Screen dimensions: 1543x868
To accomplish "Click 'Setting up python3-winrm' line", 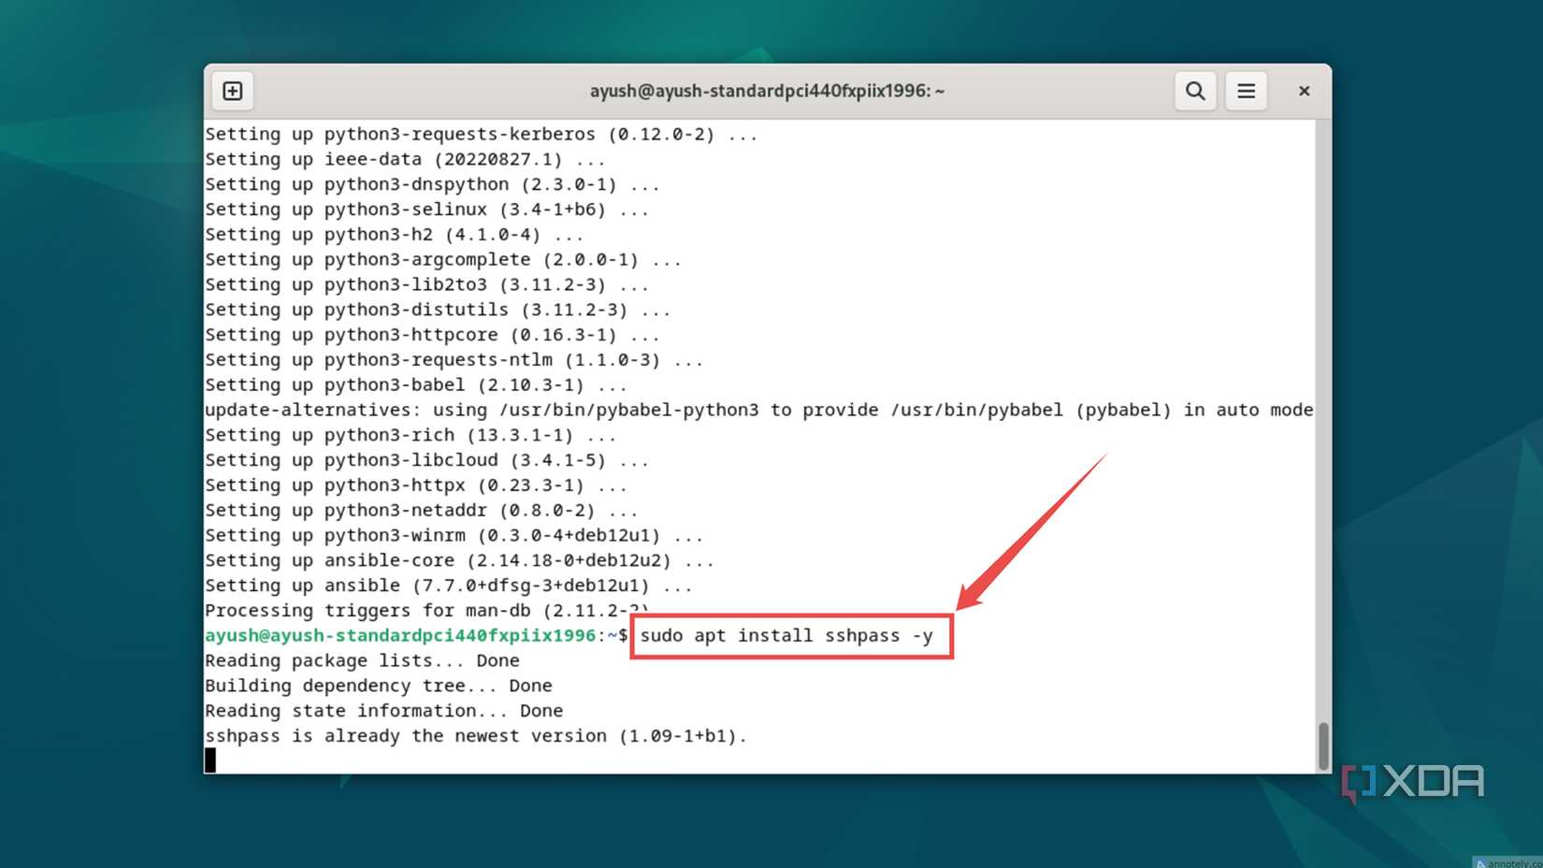I will pos(454,535).
